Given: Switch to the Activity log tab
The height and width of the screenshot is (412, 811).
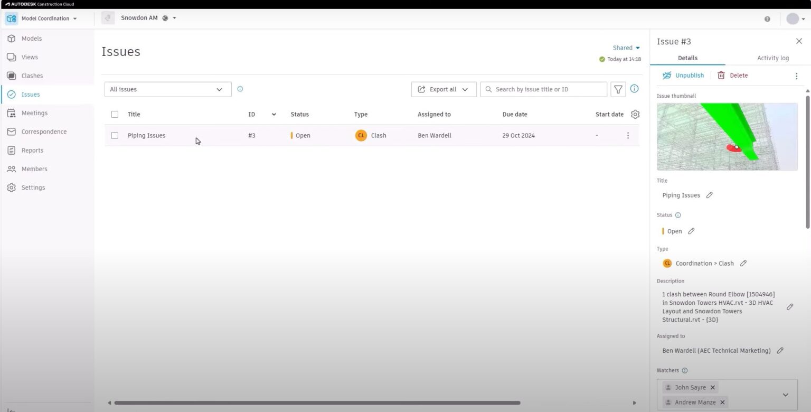Looking at the screenshot, I should [772, 58].
